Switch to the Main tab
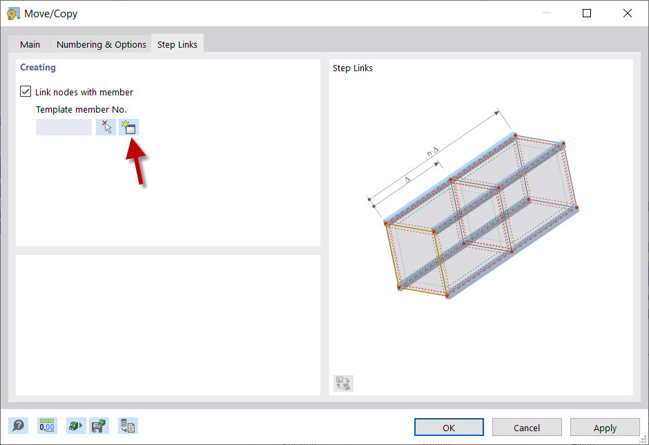 30,44
